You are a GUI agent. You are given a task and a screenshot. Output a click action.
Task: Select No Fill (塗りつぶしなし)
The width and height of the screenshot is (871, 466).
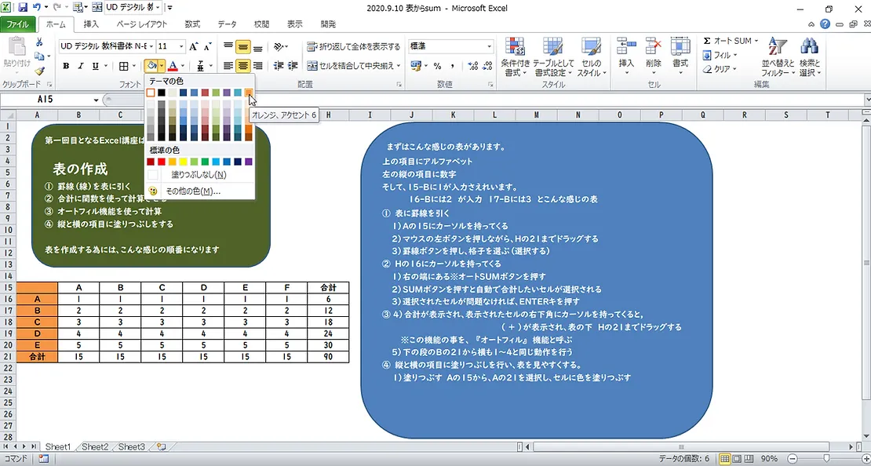(x=198, y=175)
